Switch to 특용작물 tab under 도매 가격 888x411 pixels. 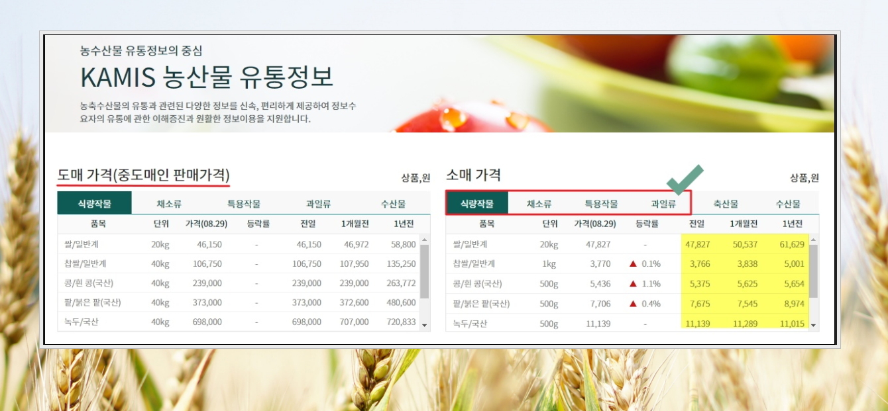[x=244, y=203]
